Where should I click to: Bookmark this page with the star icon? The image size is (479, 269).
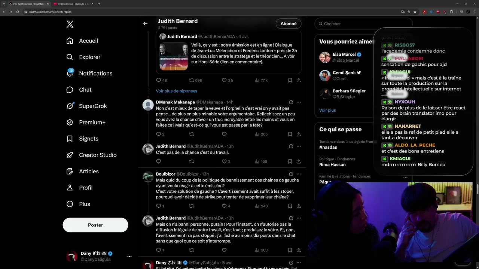415,12
